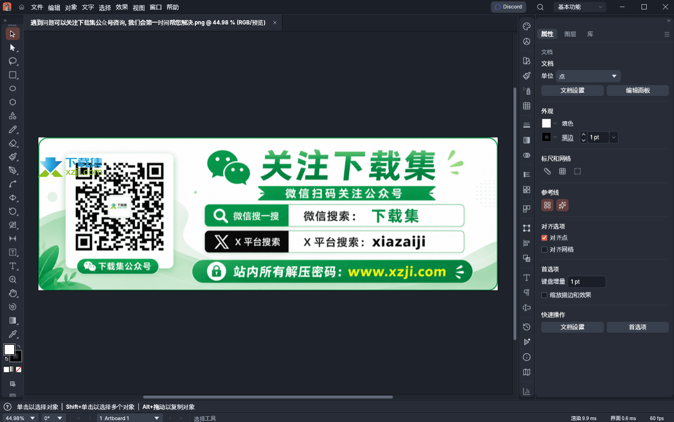Activate the Polygon tool
Screen dimensions: 674x422
pos(13,102)
